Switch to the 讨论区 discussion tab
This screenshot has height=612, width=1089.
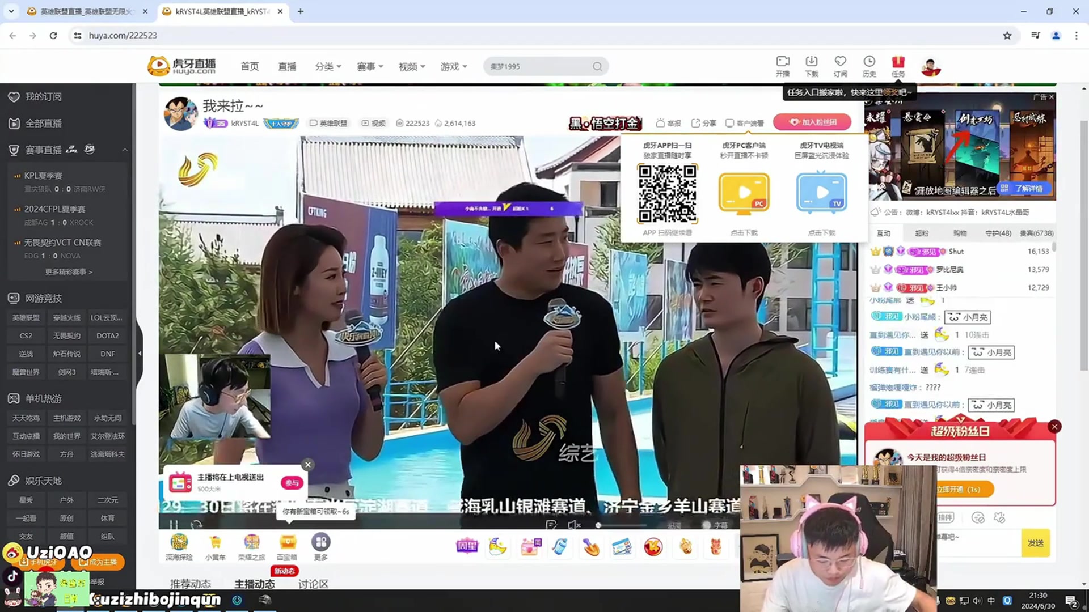[313, 584]
